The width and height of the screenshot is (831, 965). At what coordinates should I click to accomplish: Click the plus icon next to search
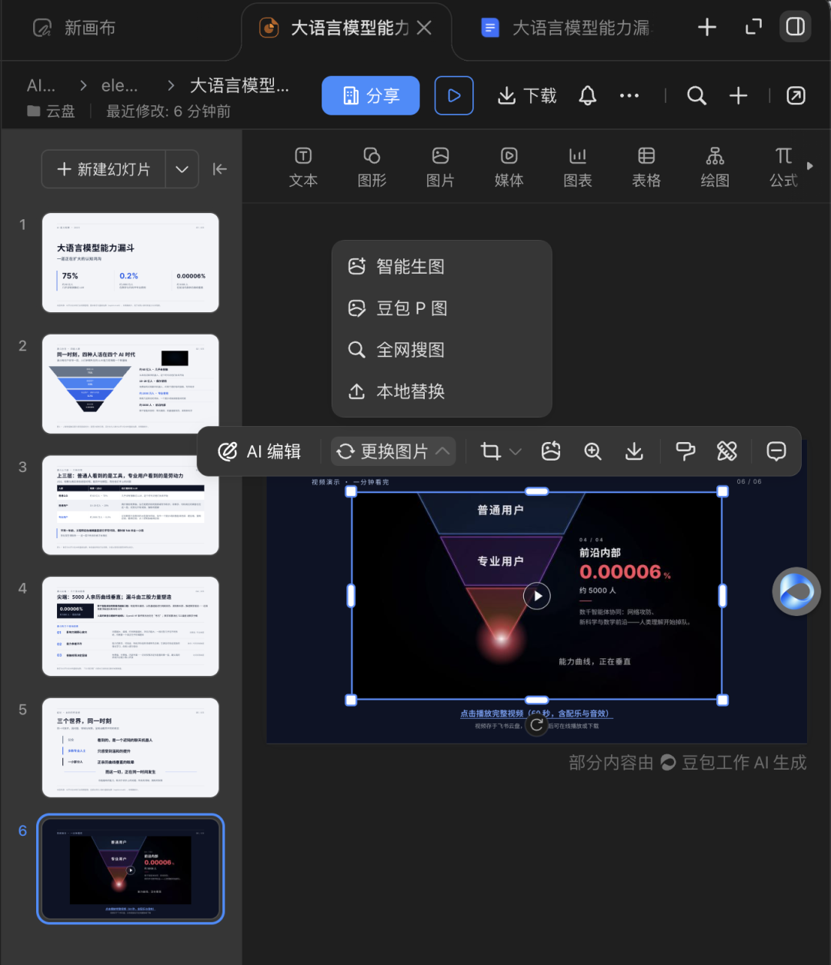tap(739, 95)
